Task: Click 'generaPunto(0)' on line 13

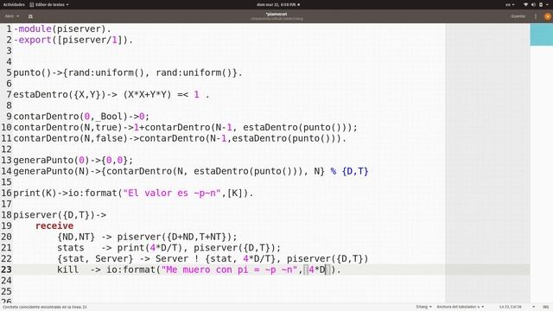Action: (52, 160)
